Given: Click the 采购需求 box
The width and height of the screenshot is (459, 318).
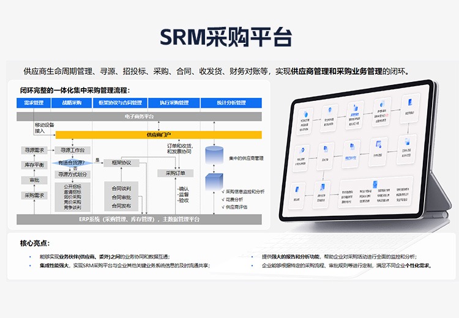Looking at the screenshot, I should click(34, 196).
